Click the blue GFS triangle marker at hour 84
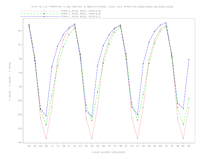 pyautogui.click(x=189, y=59)
